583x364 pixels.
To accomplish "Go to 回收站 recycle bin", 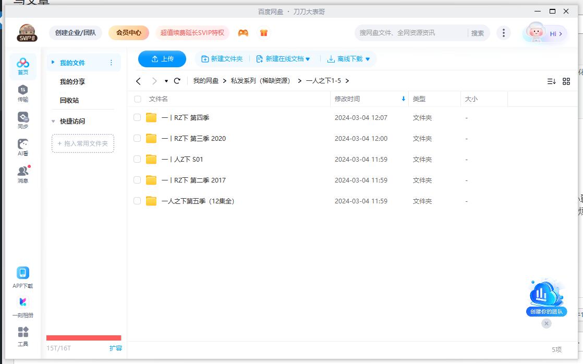I will click(69, 101).
